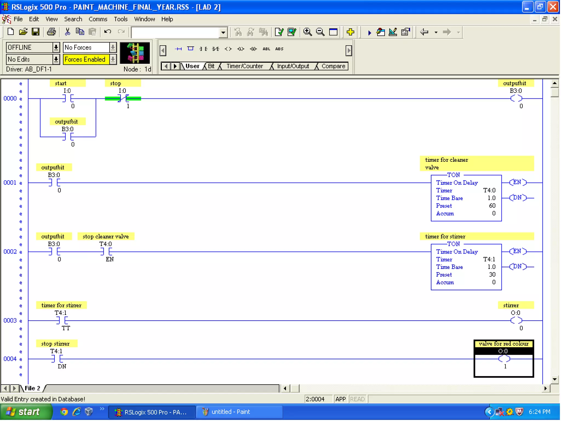Click the vertical scrollbar down arrow
This screenshot has height=421, width=561.
pos(554,380)
